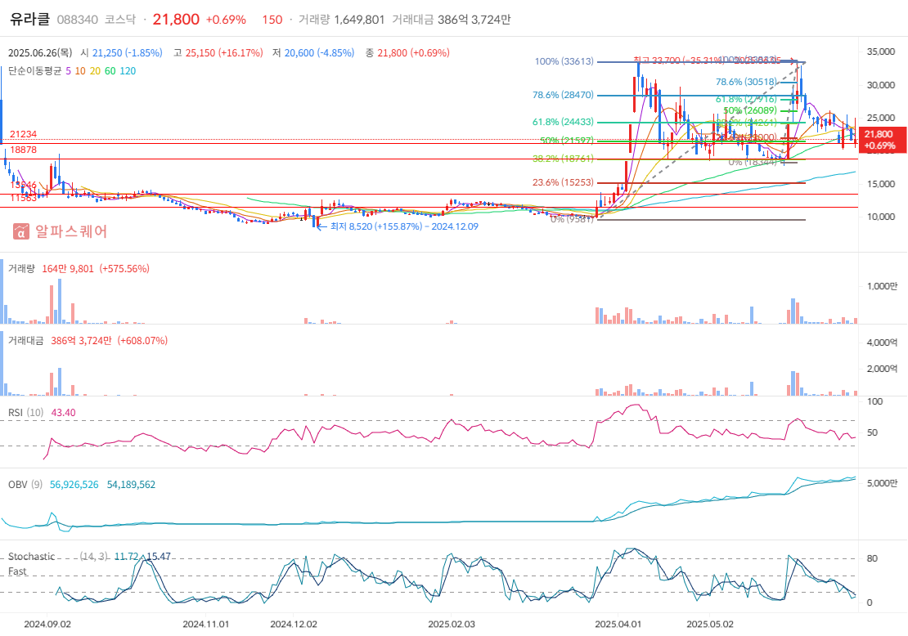The width and height of the screenshot is (908, 636).
Task: Click the header volume 1,649,801
Action: (x=359, y=20)
